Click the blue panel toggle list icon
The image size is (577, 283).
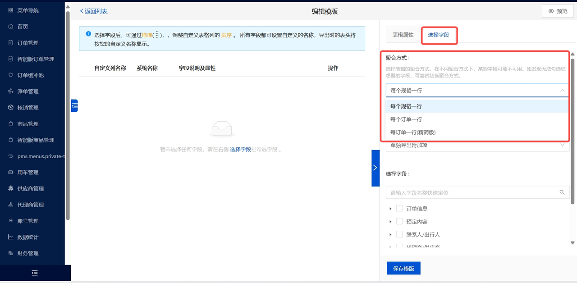75,105
